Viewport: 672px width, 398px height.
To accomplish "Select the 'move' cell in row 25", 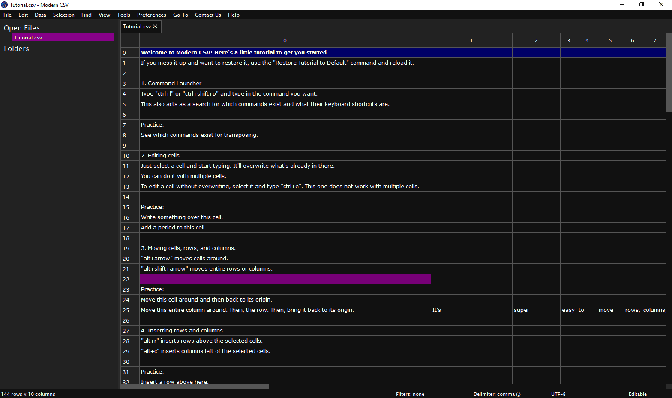I will 610,310.
